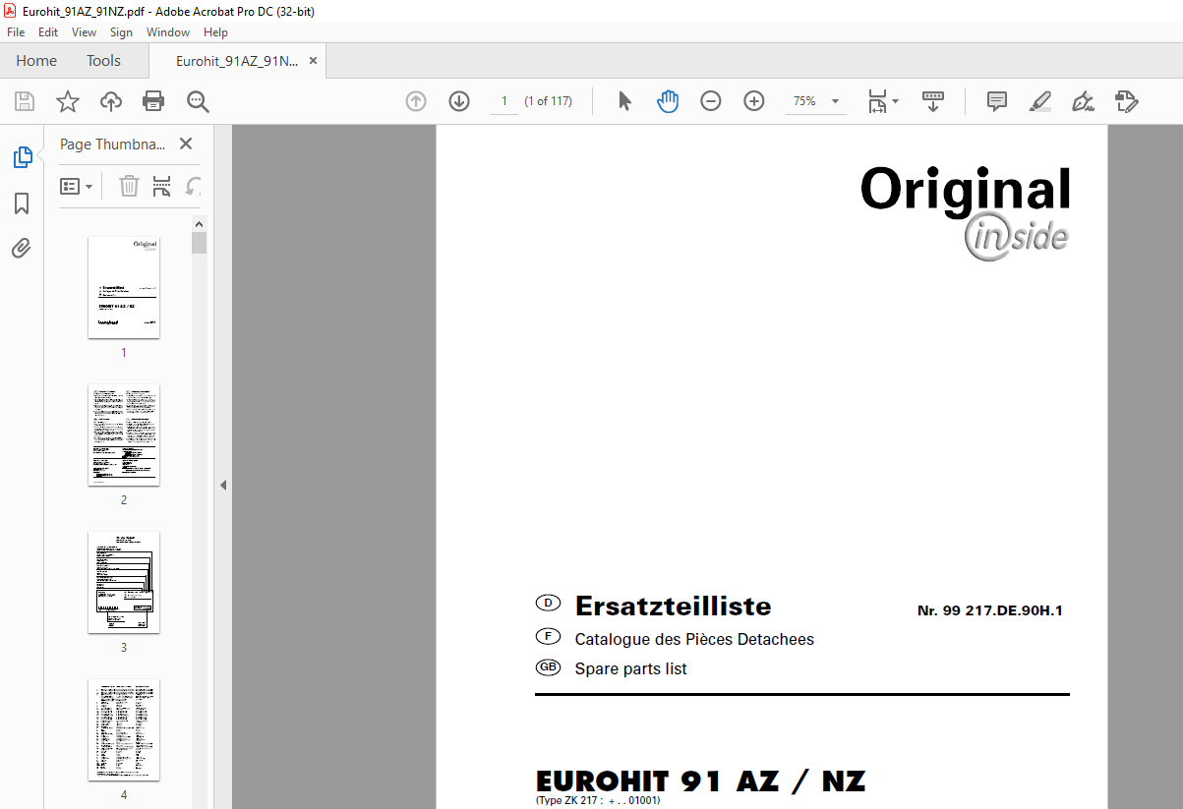Open the Window menu
Image resolution: width=1183 pixels, height=809 pixels.
[x=168, y=32]
